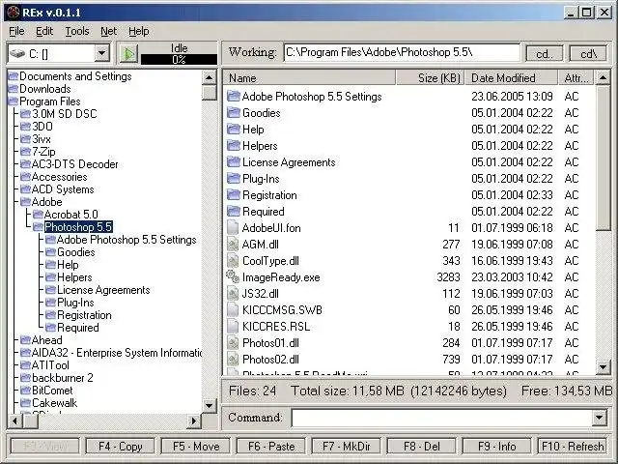This screenshot has width=618, height=464.
Task: Click the tree horizontal scrollbar thumb
Action: tap(31, 420)
